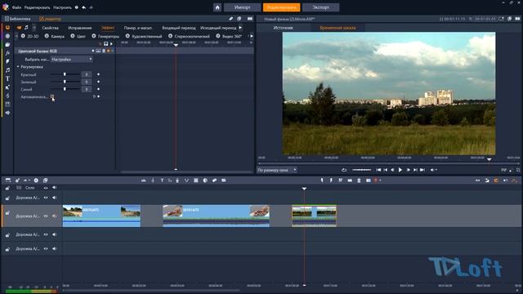Select the Камера effects category
This screenshot has height=294, width=523.
[55, 36]
